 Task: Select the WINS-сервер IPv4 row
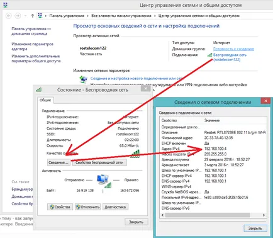click(213, 186)
